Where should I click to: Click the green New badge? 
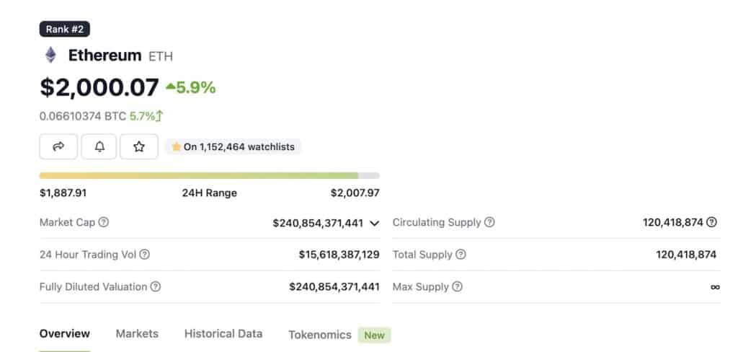(x=374, y=335)
